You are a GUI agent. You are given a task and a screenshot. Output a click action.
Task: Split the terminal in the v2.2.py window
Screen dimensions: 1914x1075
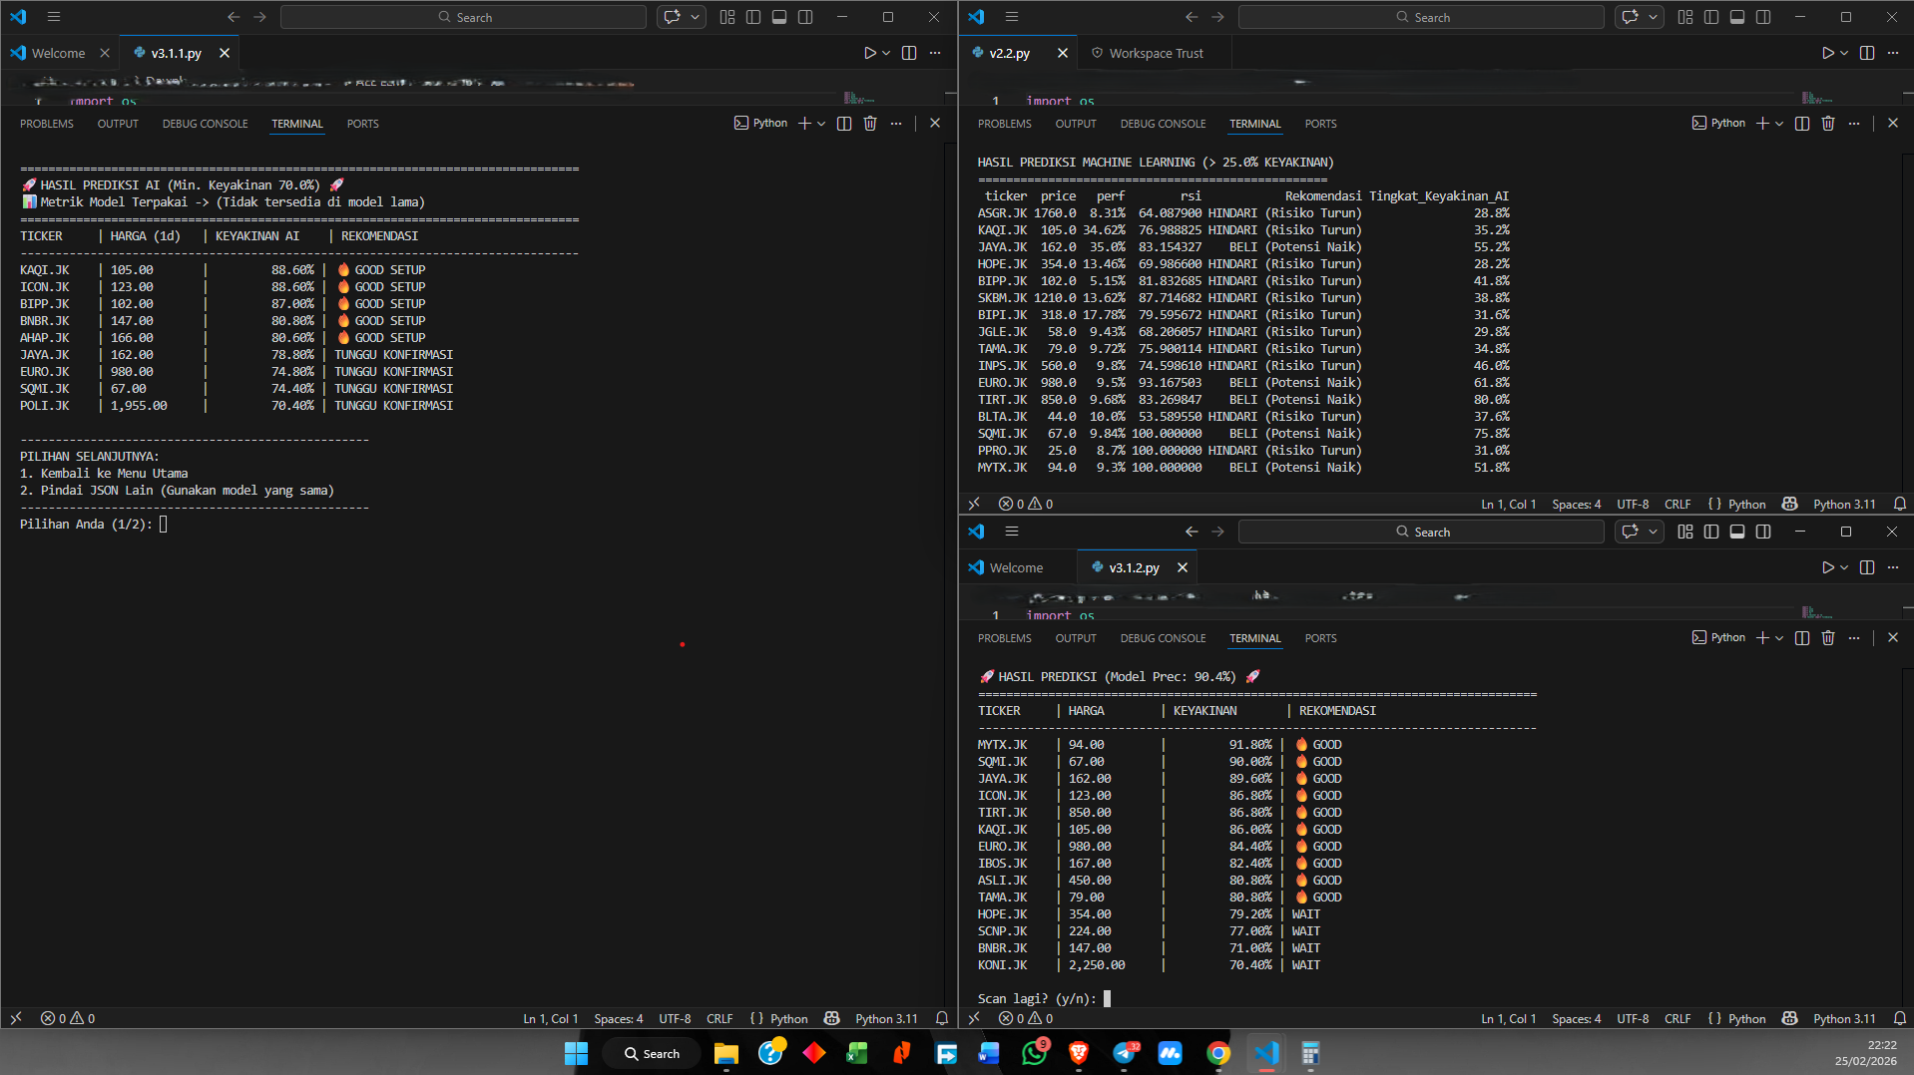[x=1801, y=124]
